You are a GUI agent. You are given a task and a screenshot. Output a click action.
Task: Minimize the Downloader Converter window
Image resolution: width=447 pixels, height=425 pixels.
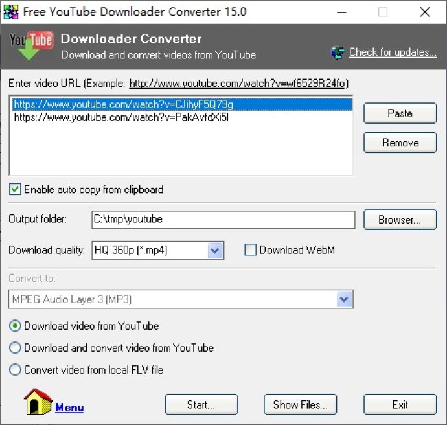pyautogui.click(x=341, y=12)
